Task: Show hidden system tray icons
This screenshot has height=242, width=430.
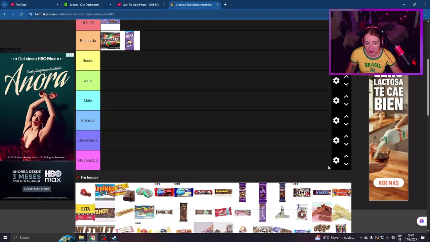Action: 361,238
